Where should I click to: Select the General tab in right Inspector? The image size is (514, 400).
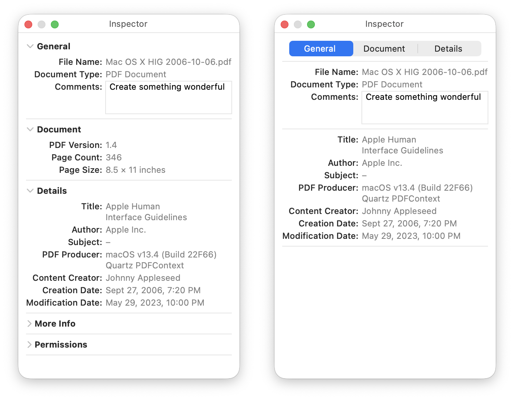(321, 49)
